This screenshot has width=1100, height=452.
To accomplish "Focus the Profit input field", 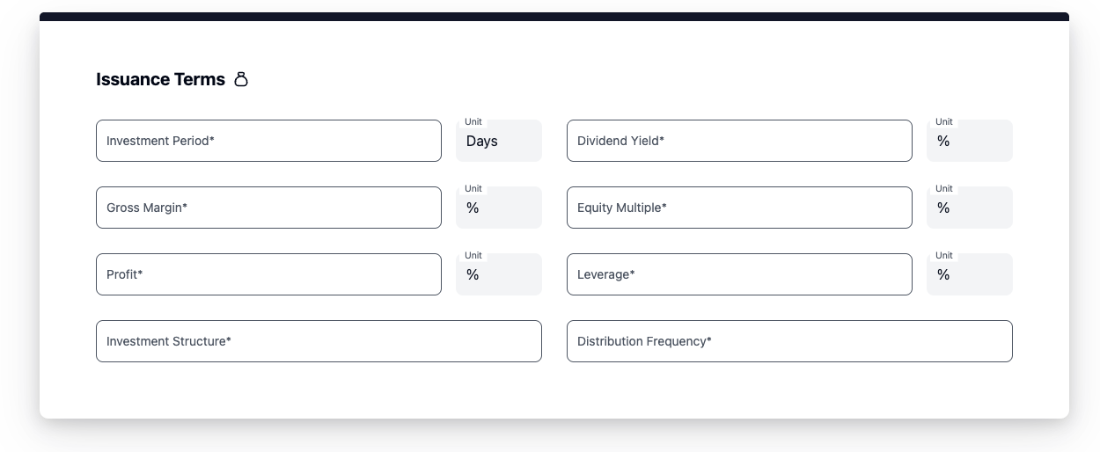I will pyautogui.click(x=268, y=274).
